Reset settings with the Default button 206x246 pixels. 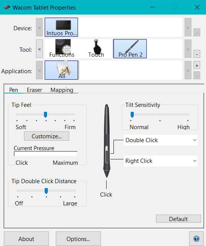[178, 219]
